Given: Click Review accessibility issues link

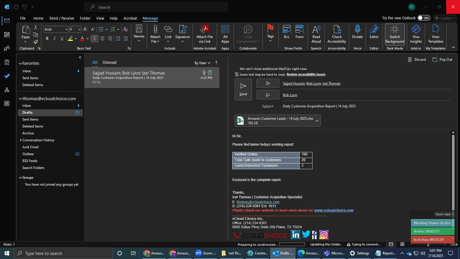Looking at the screenshot, I should coord(306,74).
